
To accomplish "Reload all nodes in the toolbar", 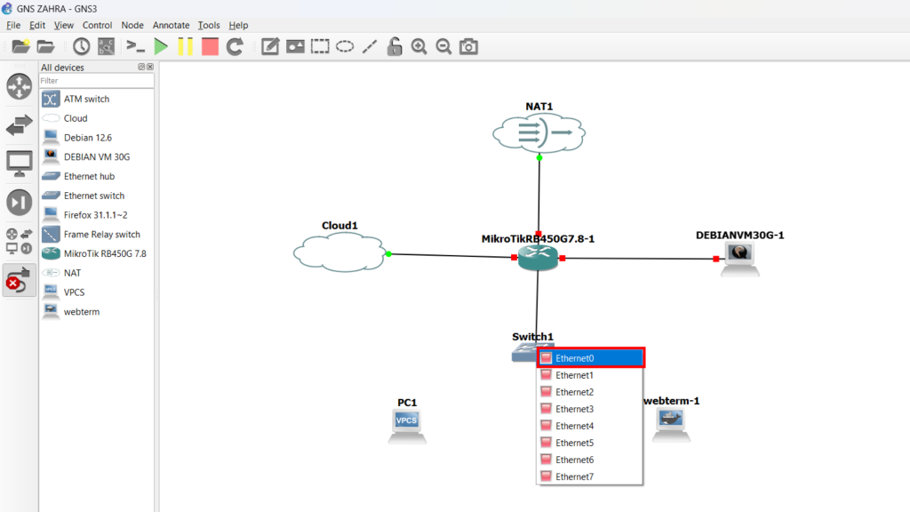I will (235, 47).
